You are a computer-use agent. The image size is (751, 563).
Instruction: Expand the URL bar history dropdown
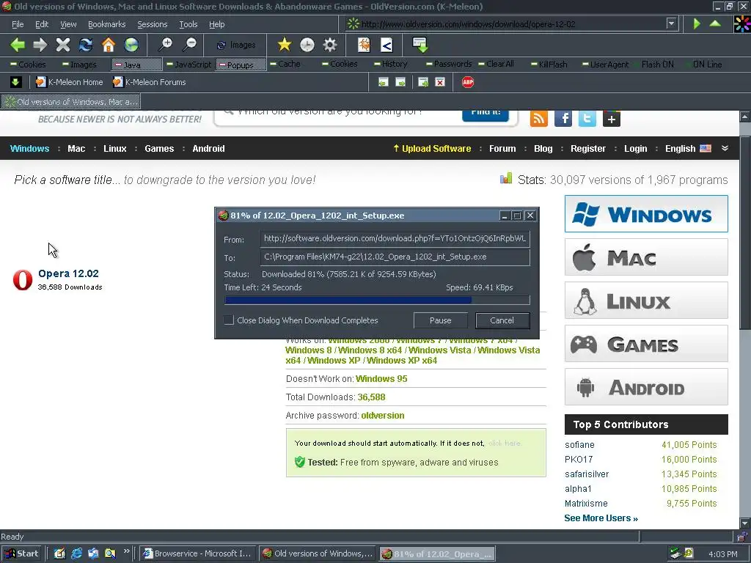point(672,23)
